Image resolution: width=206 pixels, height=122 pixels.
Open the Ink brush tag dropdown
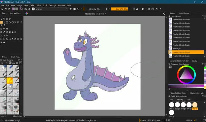[4, 63]
